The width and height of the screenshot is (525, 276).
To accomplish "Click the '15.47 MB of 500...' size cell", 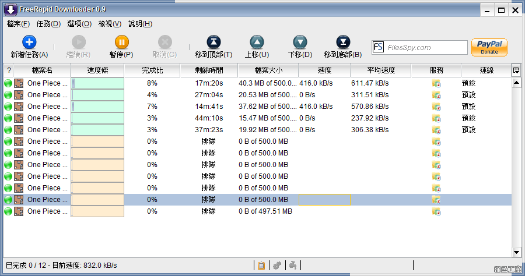I will pos(268,118).
